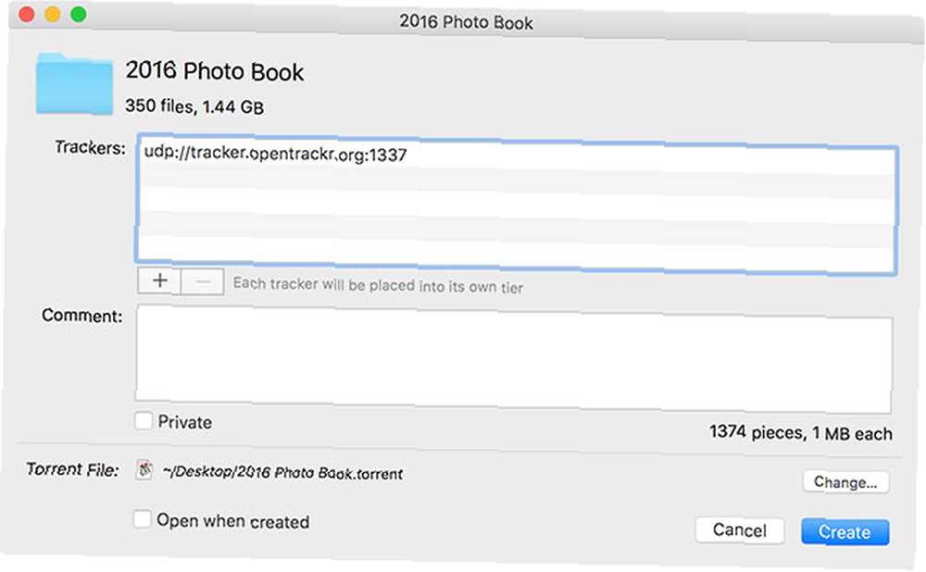Select the udp://tracker.opentrackr.org:1337 tracker entry
926x572 pixels.
[275, 154]
